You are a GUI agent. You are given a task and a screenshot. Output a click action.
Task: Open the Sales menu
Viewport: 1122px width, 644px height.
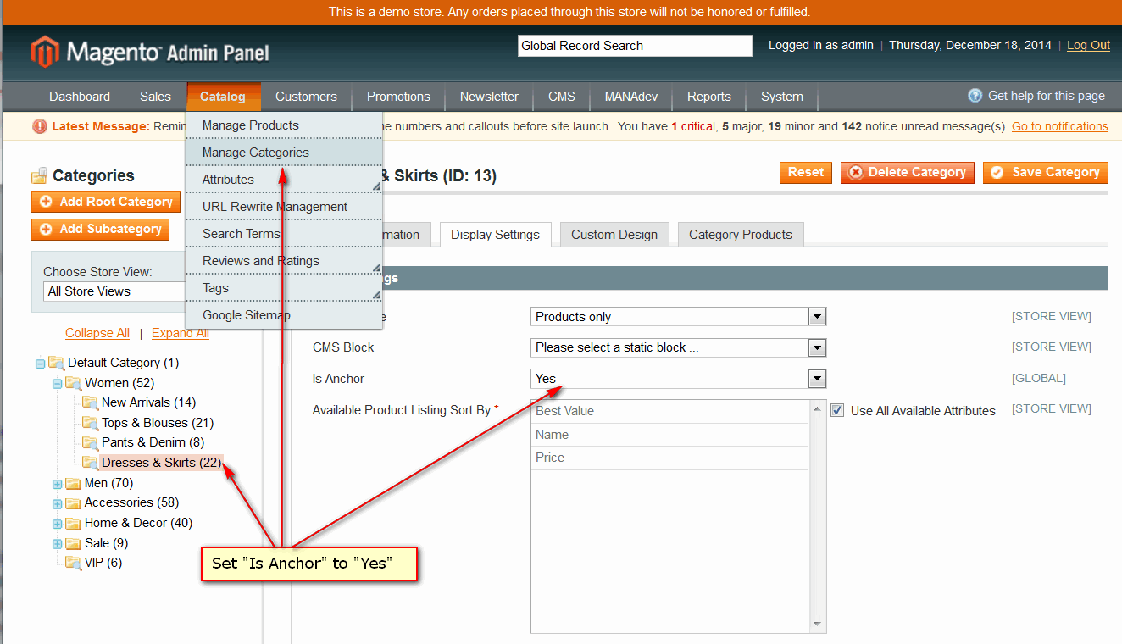(x=155, y=97)
